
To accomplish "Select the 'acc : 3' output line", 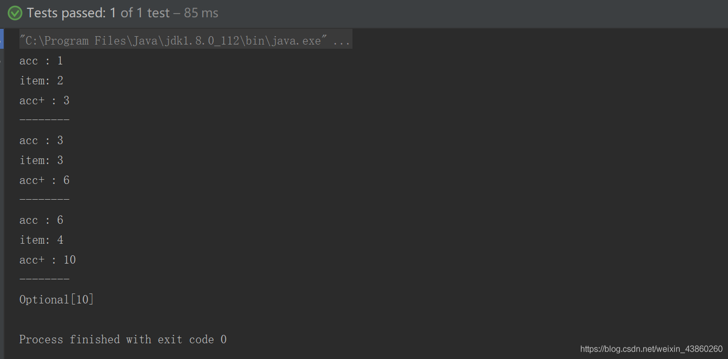I will [x=41, y=140].
